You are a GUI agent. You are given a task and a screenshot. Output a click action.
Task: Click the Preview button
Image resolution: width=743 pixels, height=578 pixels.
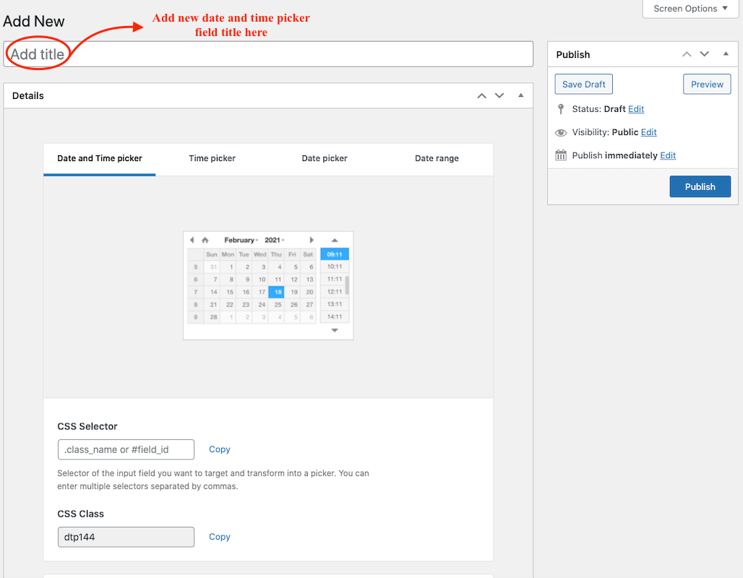click(707, 85)
